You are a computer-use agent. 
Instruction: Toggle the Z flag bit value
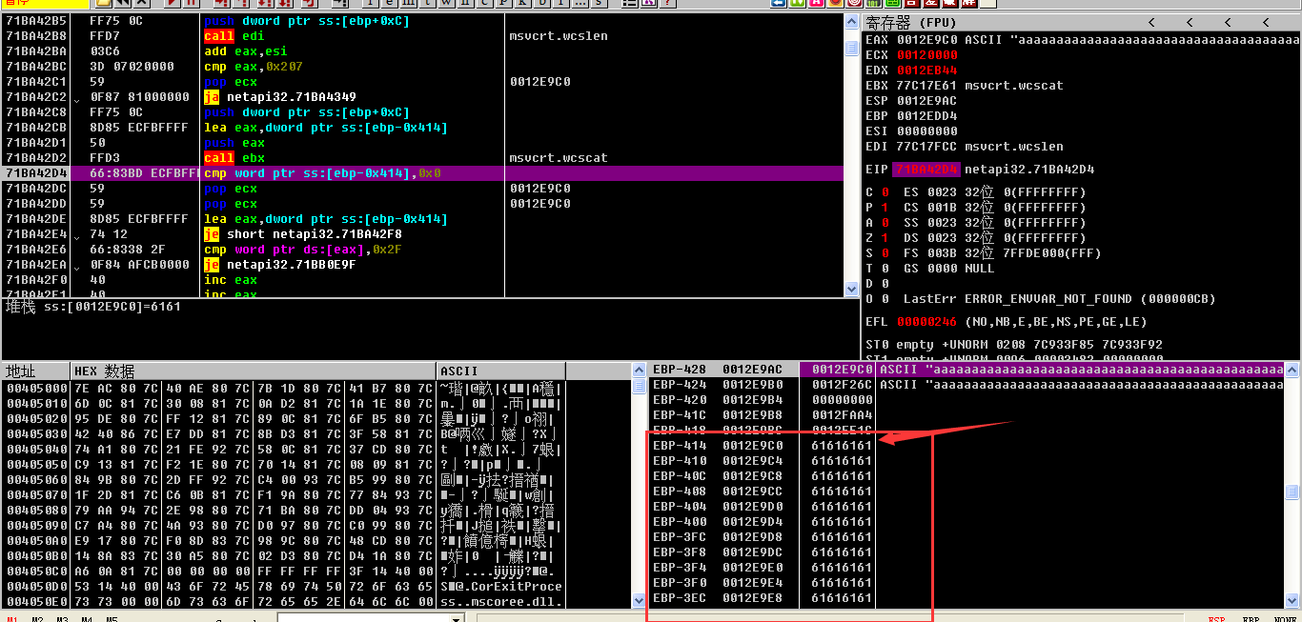(x=885, y=238)
